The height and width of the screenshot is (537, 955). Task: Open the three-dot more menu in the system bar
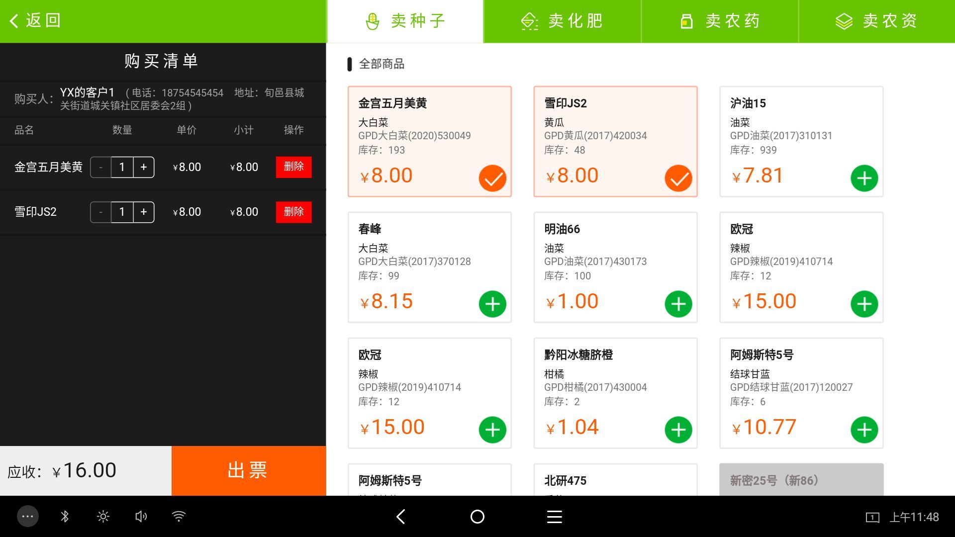click(28, 517)
